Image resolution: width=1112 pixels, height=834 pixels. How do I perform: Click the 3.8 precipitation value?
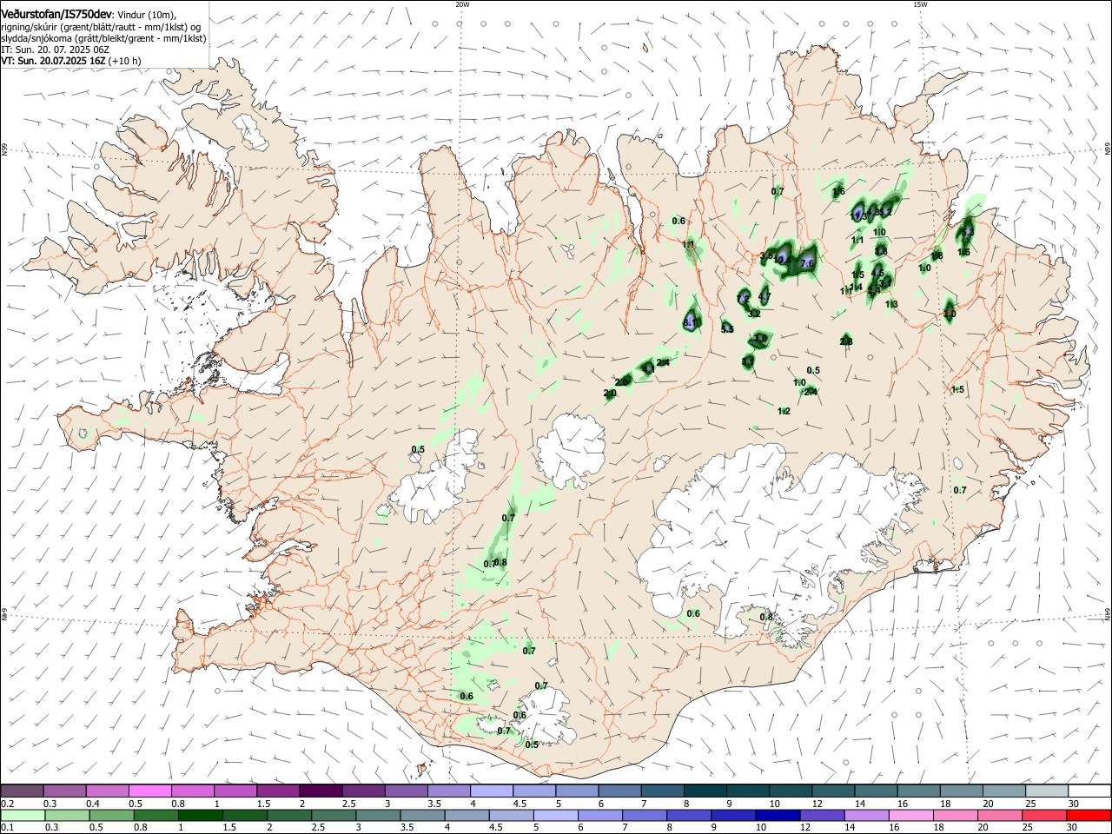click(x=881, y=251)
